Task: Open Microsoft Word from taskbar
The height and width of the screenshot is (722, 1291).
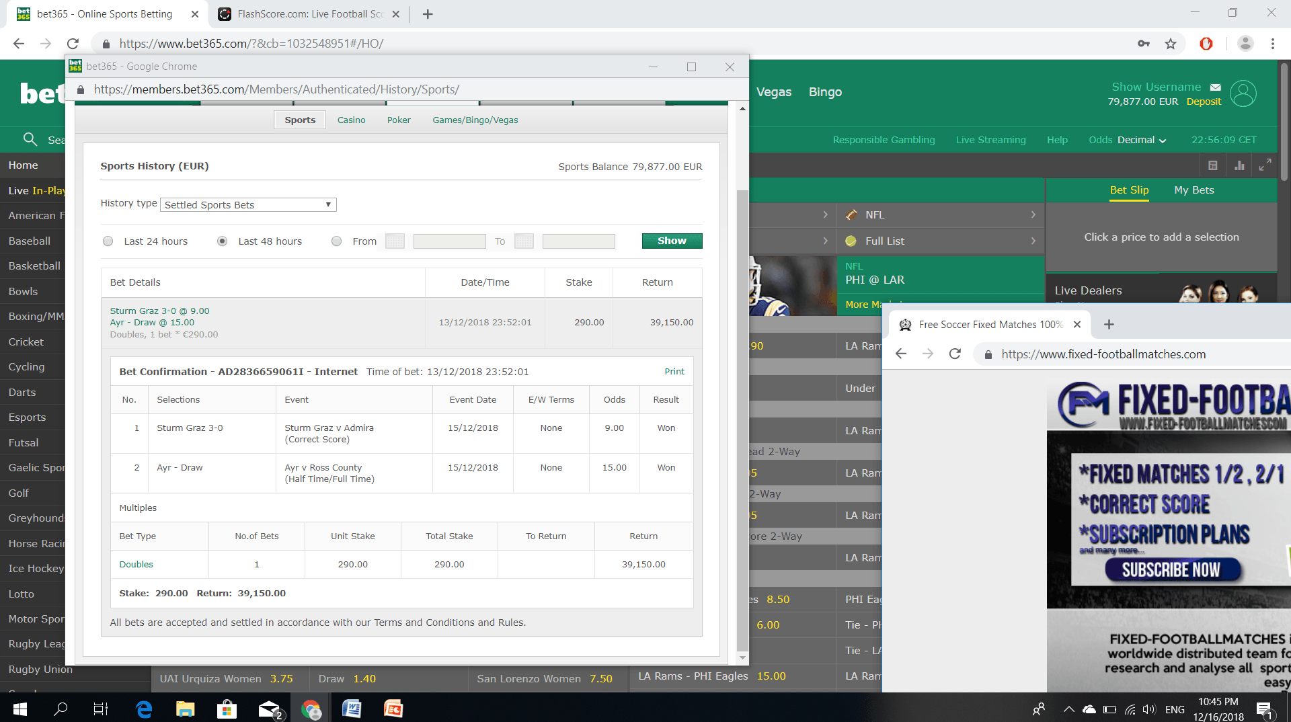Action: click(352, 709)
